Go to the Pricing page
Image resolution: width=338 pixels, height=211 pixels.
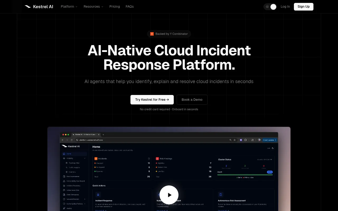(x=115, y=7)
